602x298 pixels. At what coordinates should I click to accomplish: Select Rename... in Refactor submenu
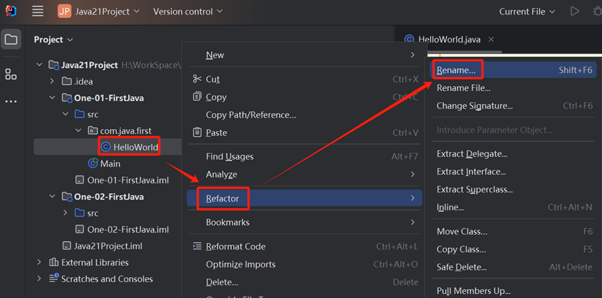514,70
